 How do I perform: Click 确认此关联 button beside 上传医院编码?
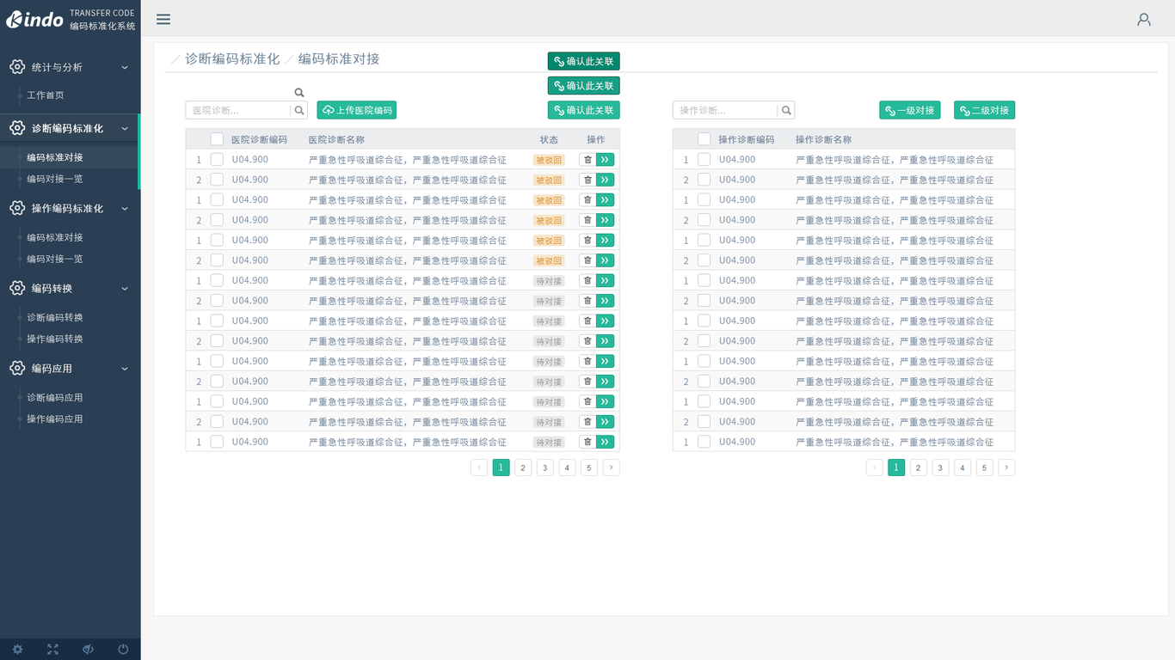pos(584,110)
